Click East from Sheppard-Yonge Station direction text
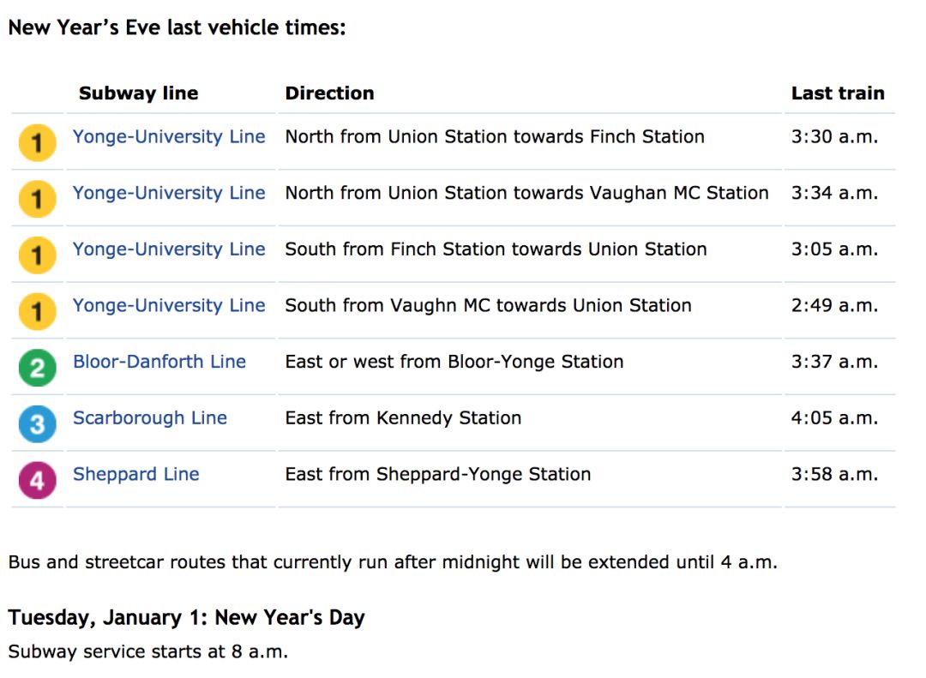 pos(437,474)
